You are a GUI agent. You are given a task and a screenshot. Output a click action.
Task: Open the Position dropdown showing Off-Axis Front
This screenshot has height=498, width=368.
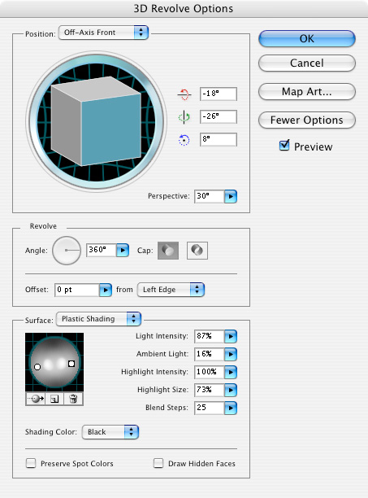103,33
